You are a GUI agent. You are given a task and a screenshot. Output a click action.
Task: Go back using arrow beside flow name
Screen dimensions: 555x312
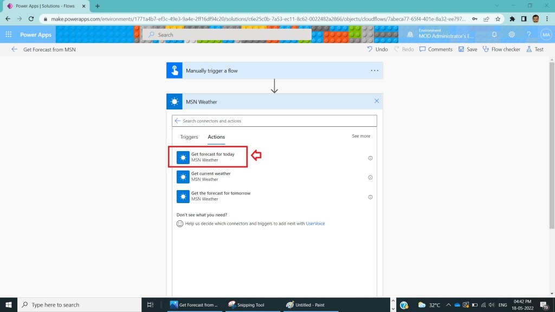point(14,49)
